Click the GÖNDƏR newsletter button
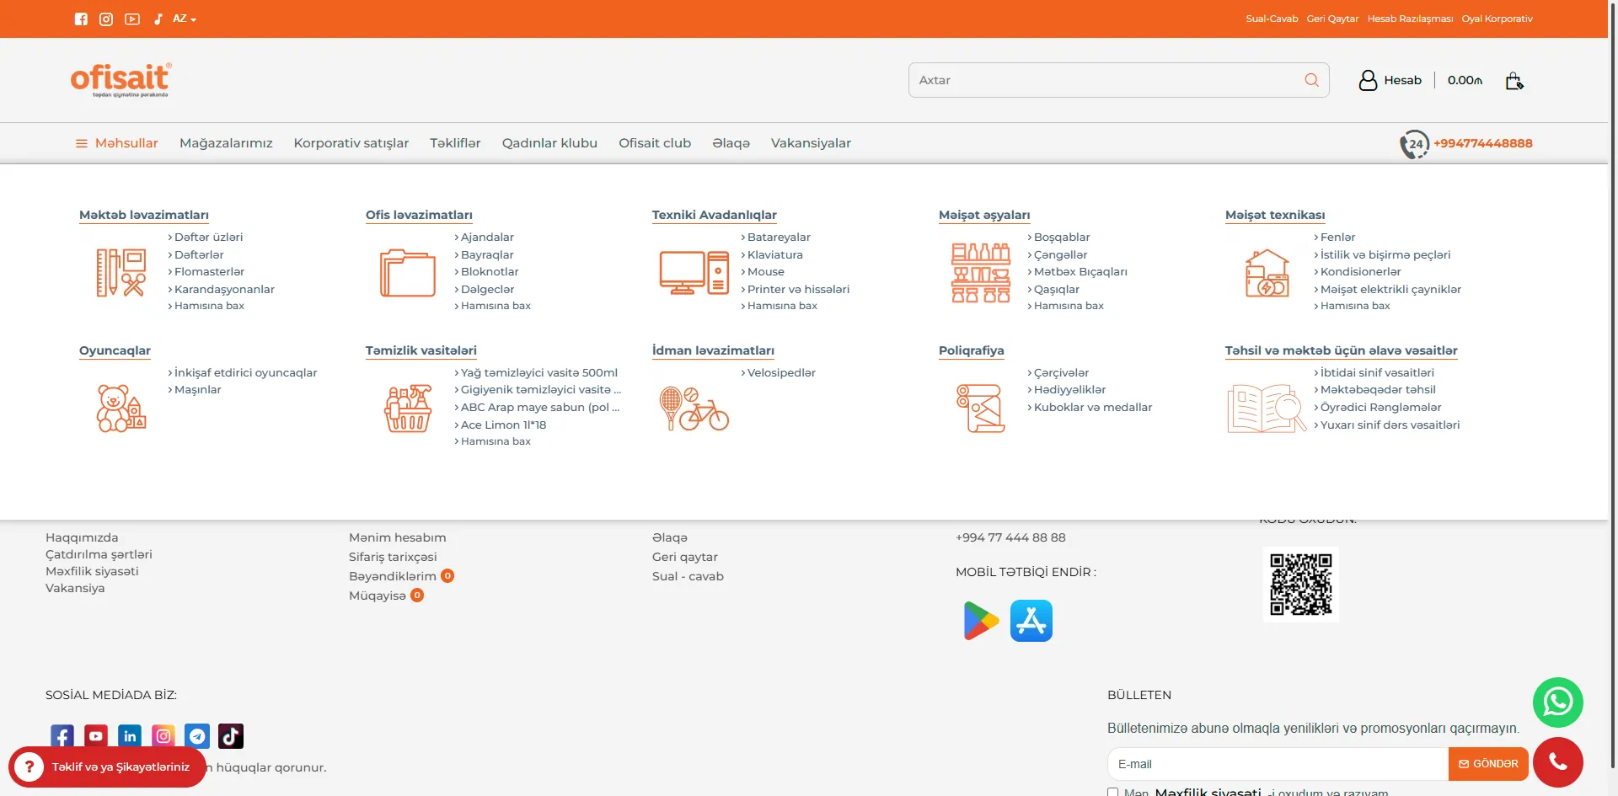Screen dimensions: 1618x796 (1488, 764)
